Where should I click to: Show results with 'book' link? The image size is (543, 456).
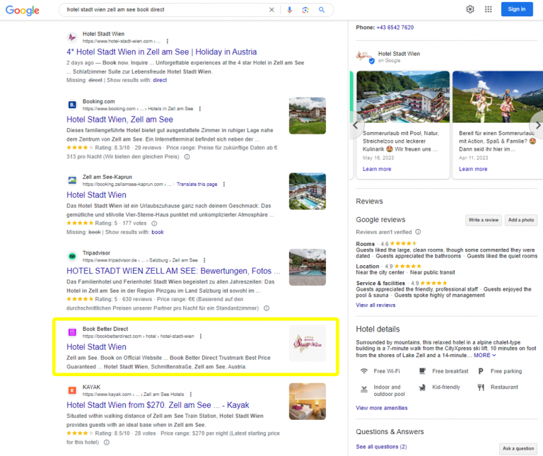click(x=157, y=232)
